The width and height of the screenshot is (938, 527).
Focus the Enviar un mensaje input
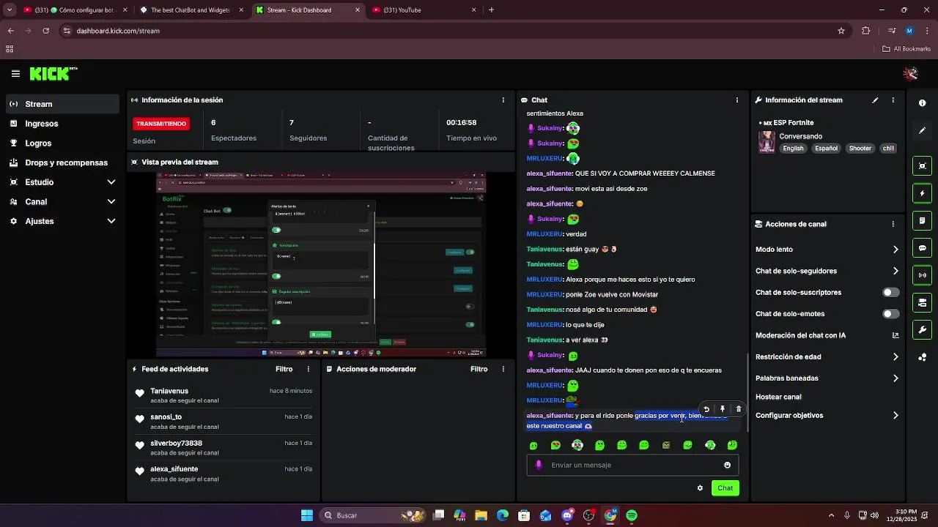coord(632,466)
